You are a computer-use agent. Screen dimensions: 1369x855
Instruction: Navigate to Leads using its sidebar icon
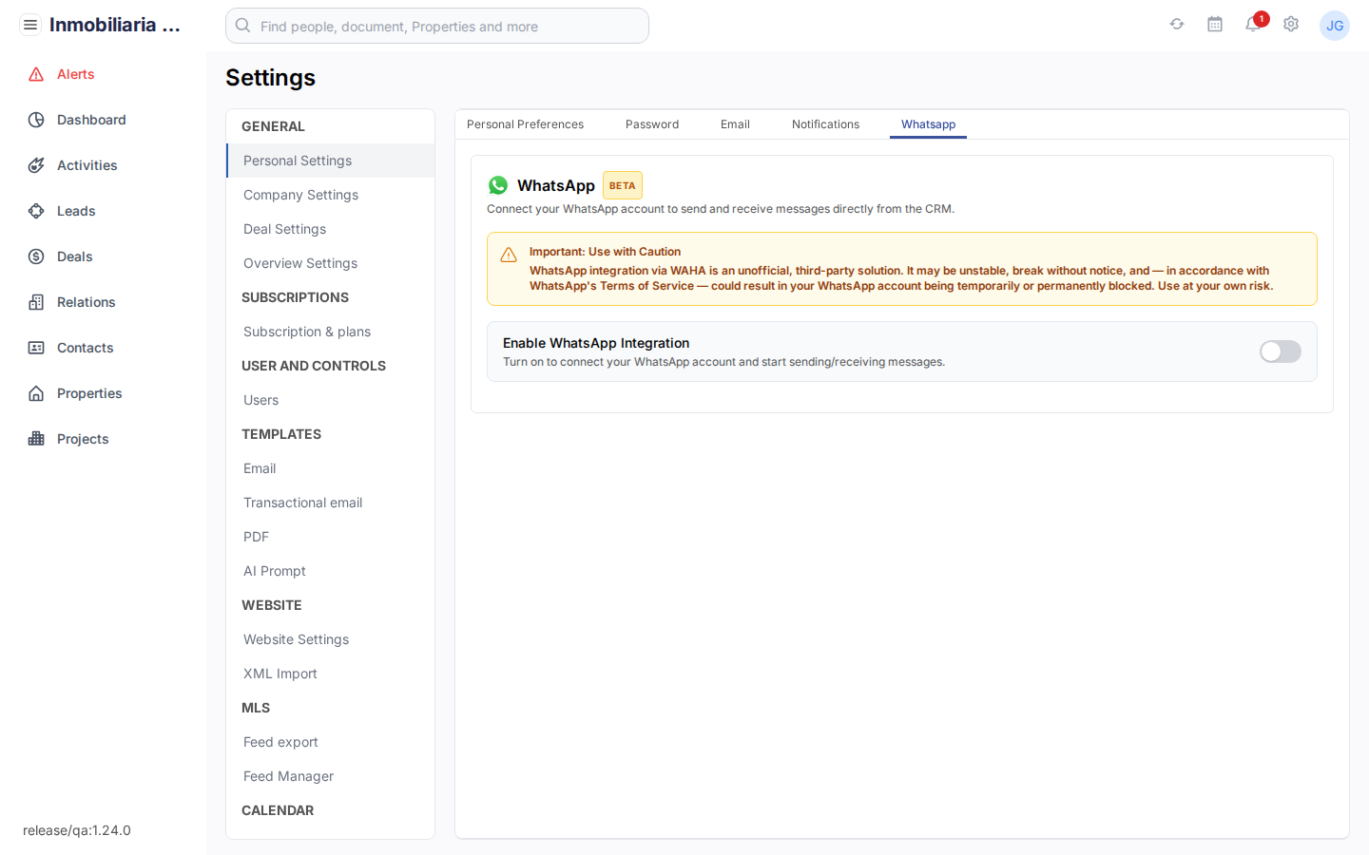34,211
